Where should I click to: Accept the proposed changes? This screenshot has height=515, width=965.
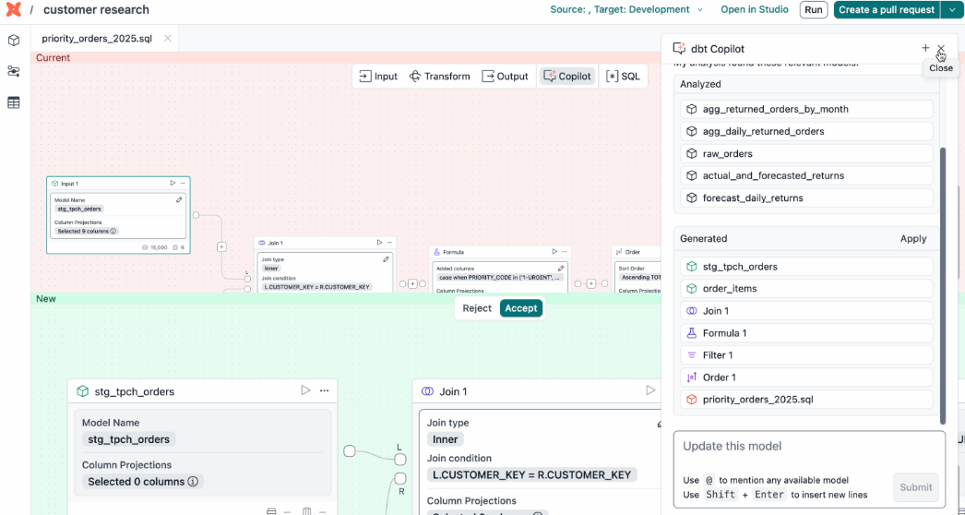520,308
